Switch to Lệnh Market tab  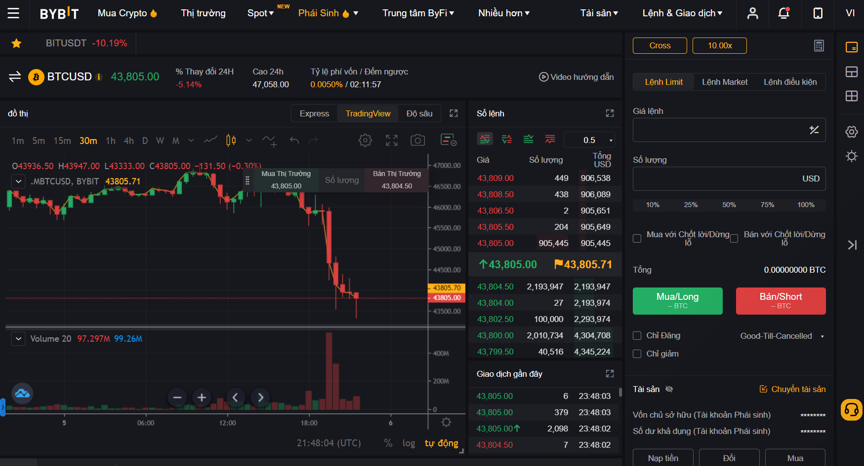click(725, 82)
